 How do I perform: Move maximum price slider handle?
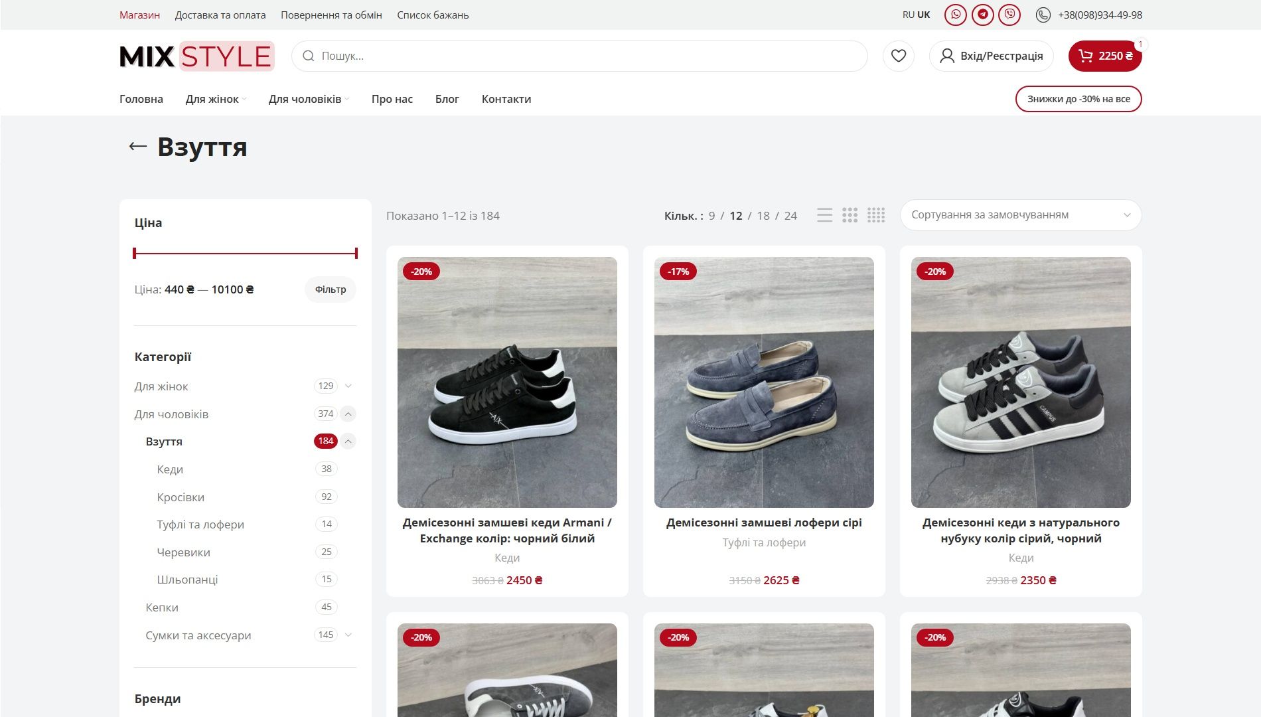[x=356, y=253]
